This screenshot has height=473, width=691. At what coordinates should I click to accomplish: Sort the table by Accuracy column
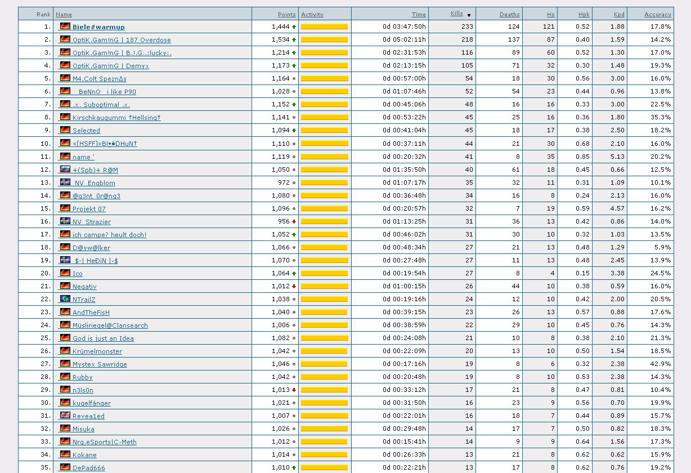click(657, 14)
